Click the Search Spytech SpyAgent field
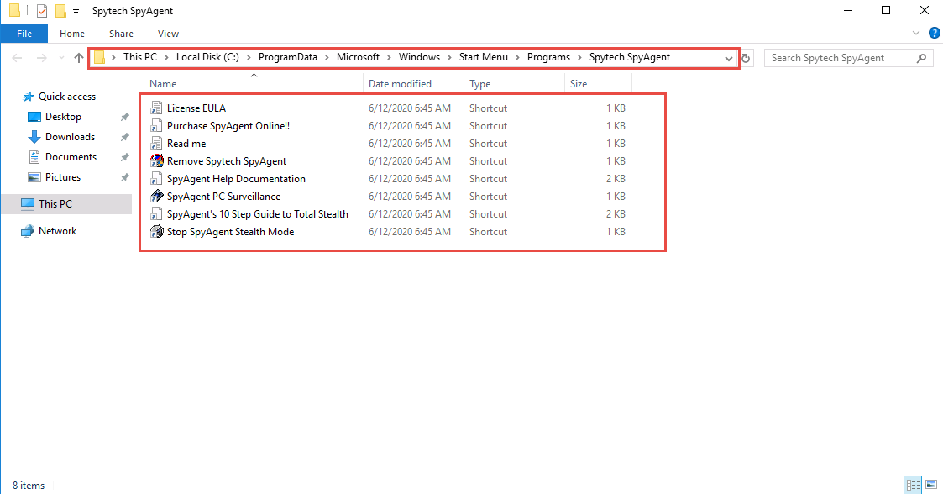943x494 pixels. point(849,58)
